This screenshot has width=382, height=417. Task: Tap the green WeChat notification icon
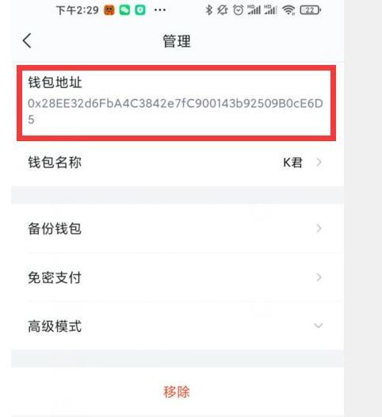pos(124,10)
